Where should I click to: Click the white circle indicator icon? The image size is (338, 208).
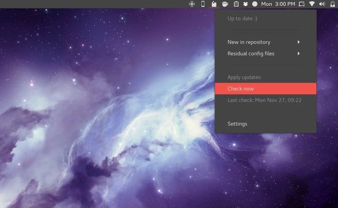[255, 4]
